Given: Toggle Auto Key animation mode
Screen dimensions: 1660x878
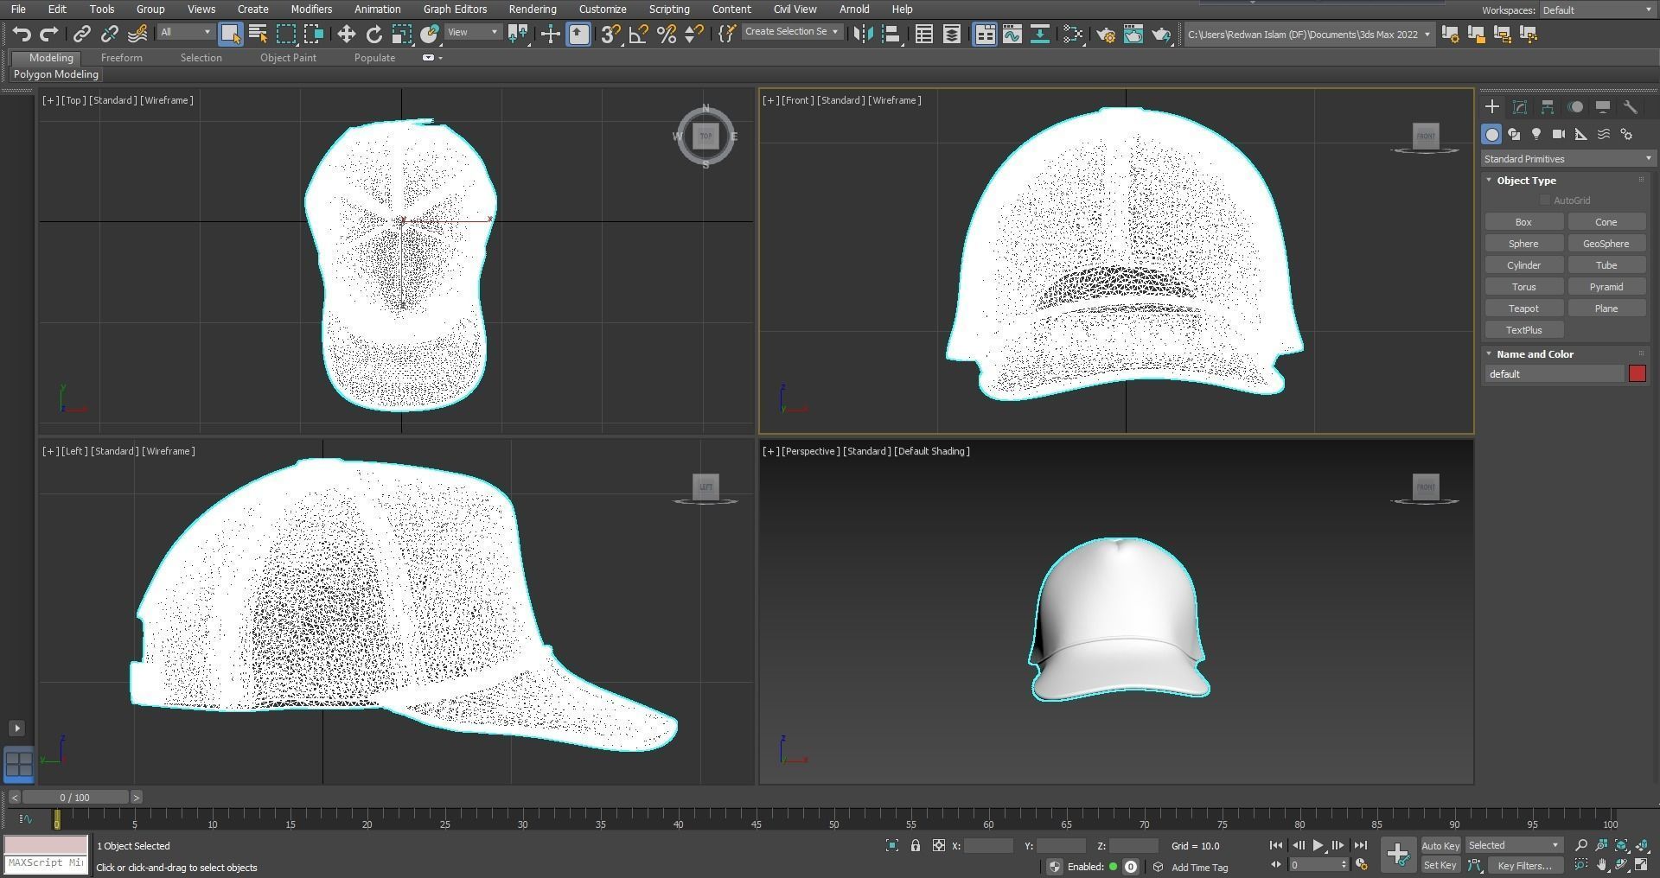Looking at the screenshot, I should click(x=1440, y=846).
